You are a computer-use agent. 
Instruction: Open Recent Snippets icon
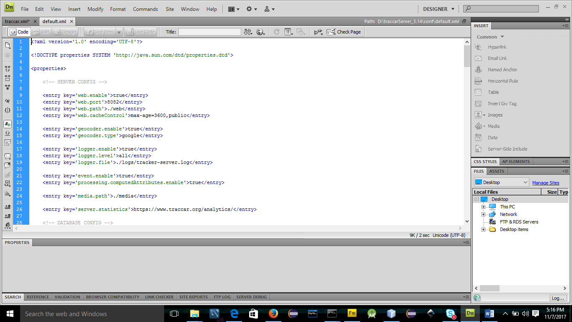8,184
